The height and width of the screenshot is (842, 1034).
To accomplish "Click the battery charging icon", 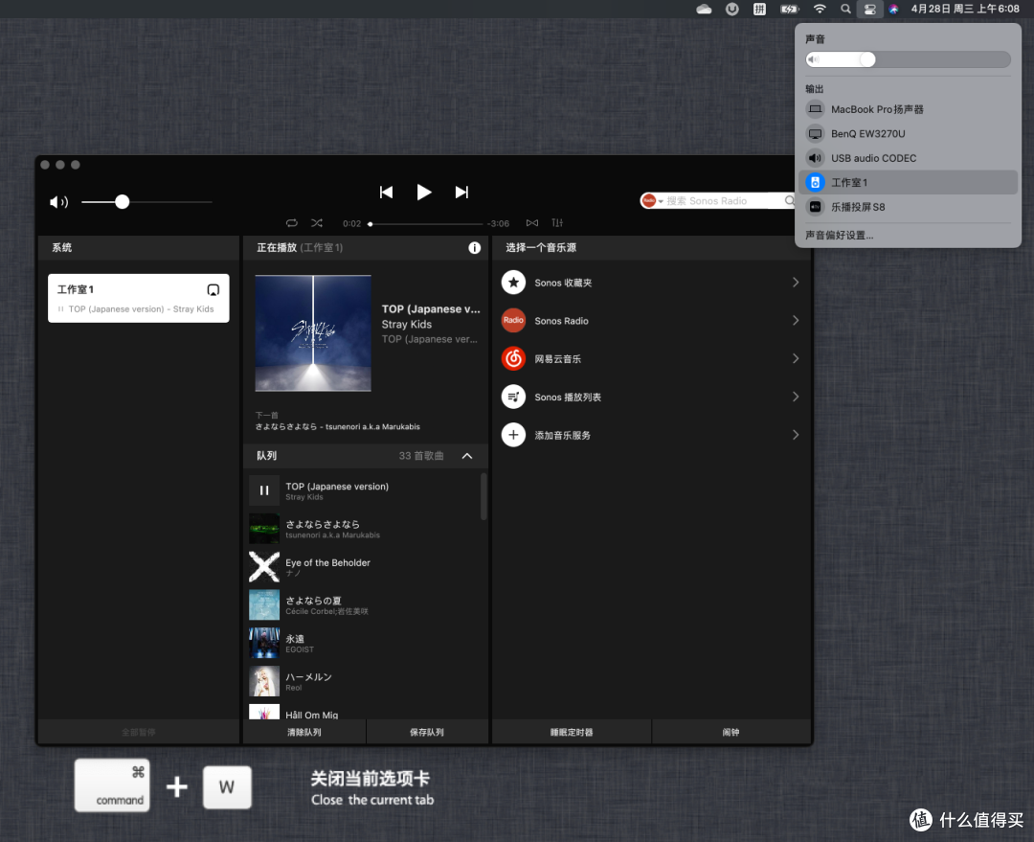I will click(789, 10).
